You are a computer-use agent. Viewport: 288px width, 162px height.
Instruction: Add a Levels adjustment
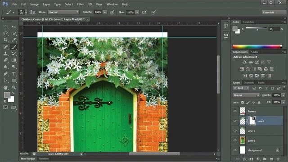click(x=251, y=62)
